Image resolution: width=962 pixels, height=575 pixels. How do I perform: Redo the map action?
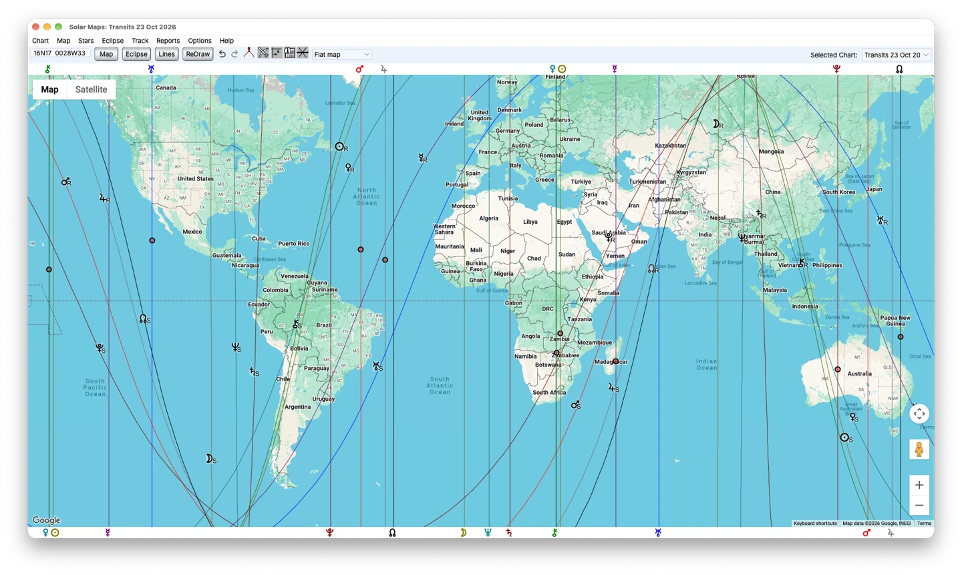(x=234, y=54)
